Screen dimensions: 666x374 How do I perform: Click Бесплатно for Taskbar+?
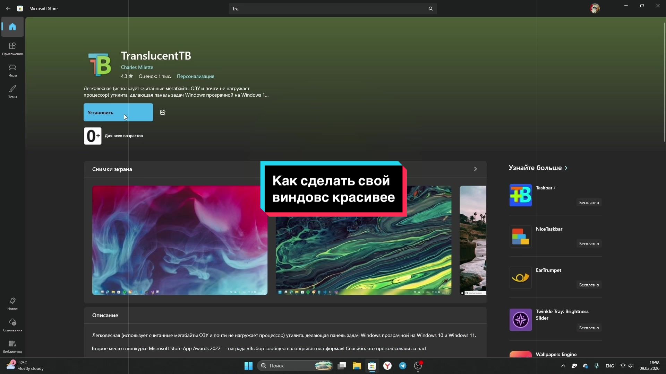tap(589, 203)
